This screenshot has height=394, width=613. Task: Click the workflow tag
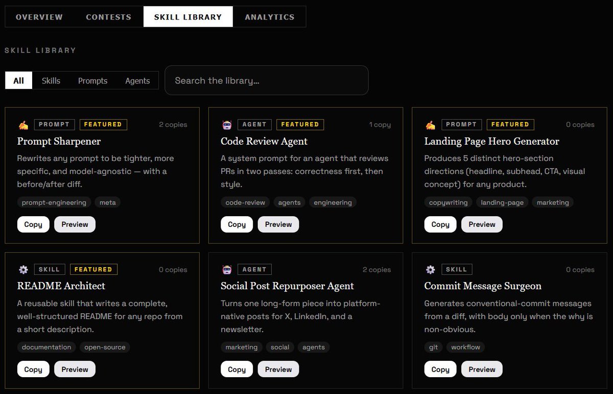465,347
